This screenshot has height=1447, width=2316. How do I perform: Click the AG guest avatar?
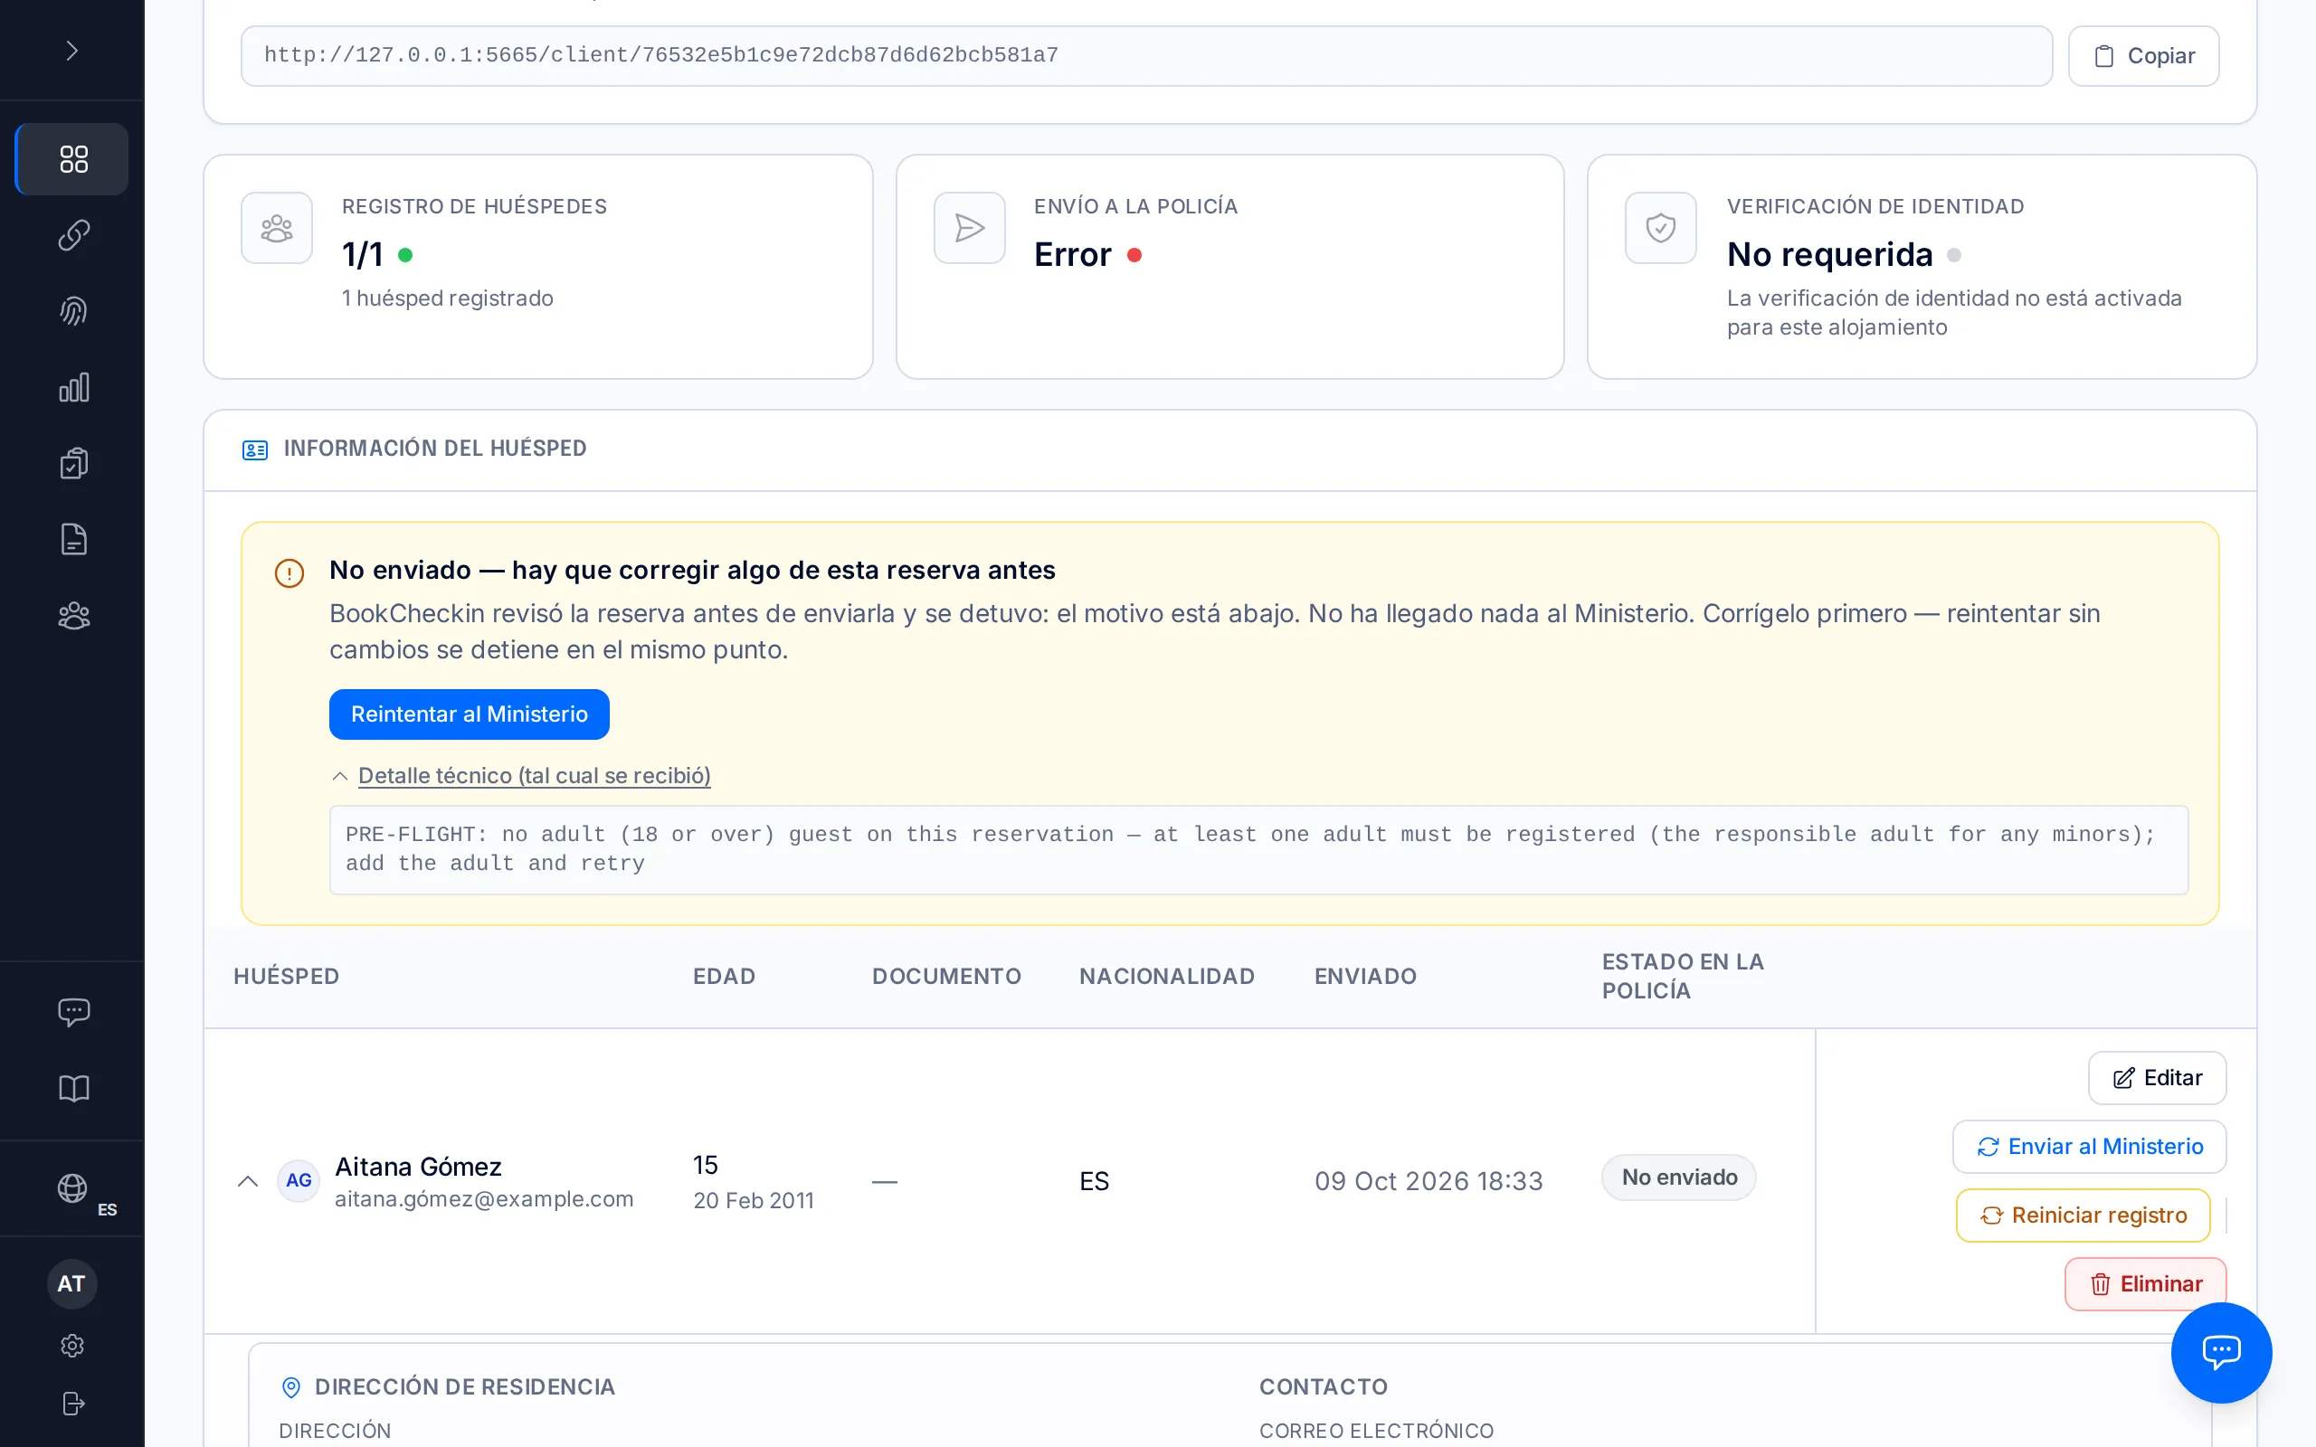(299, 1180)
